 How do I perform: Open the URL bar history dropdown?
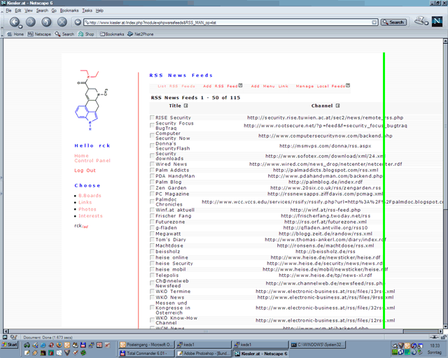(x=376, y=22)
